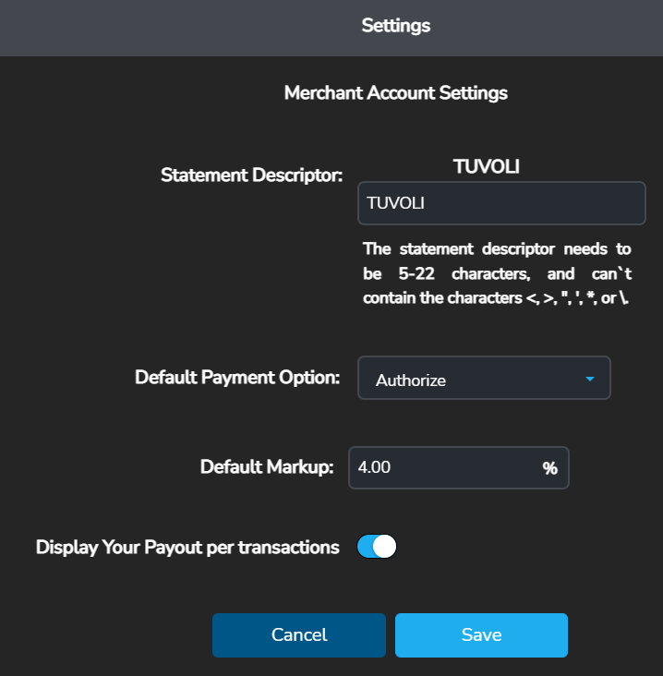
Task: Click the Display Your Payout per transactions label
Action: [187, 547]
